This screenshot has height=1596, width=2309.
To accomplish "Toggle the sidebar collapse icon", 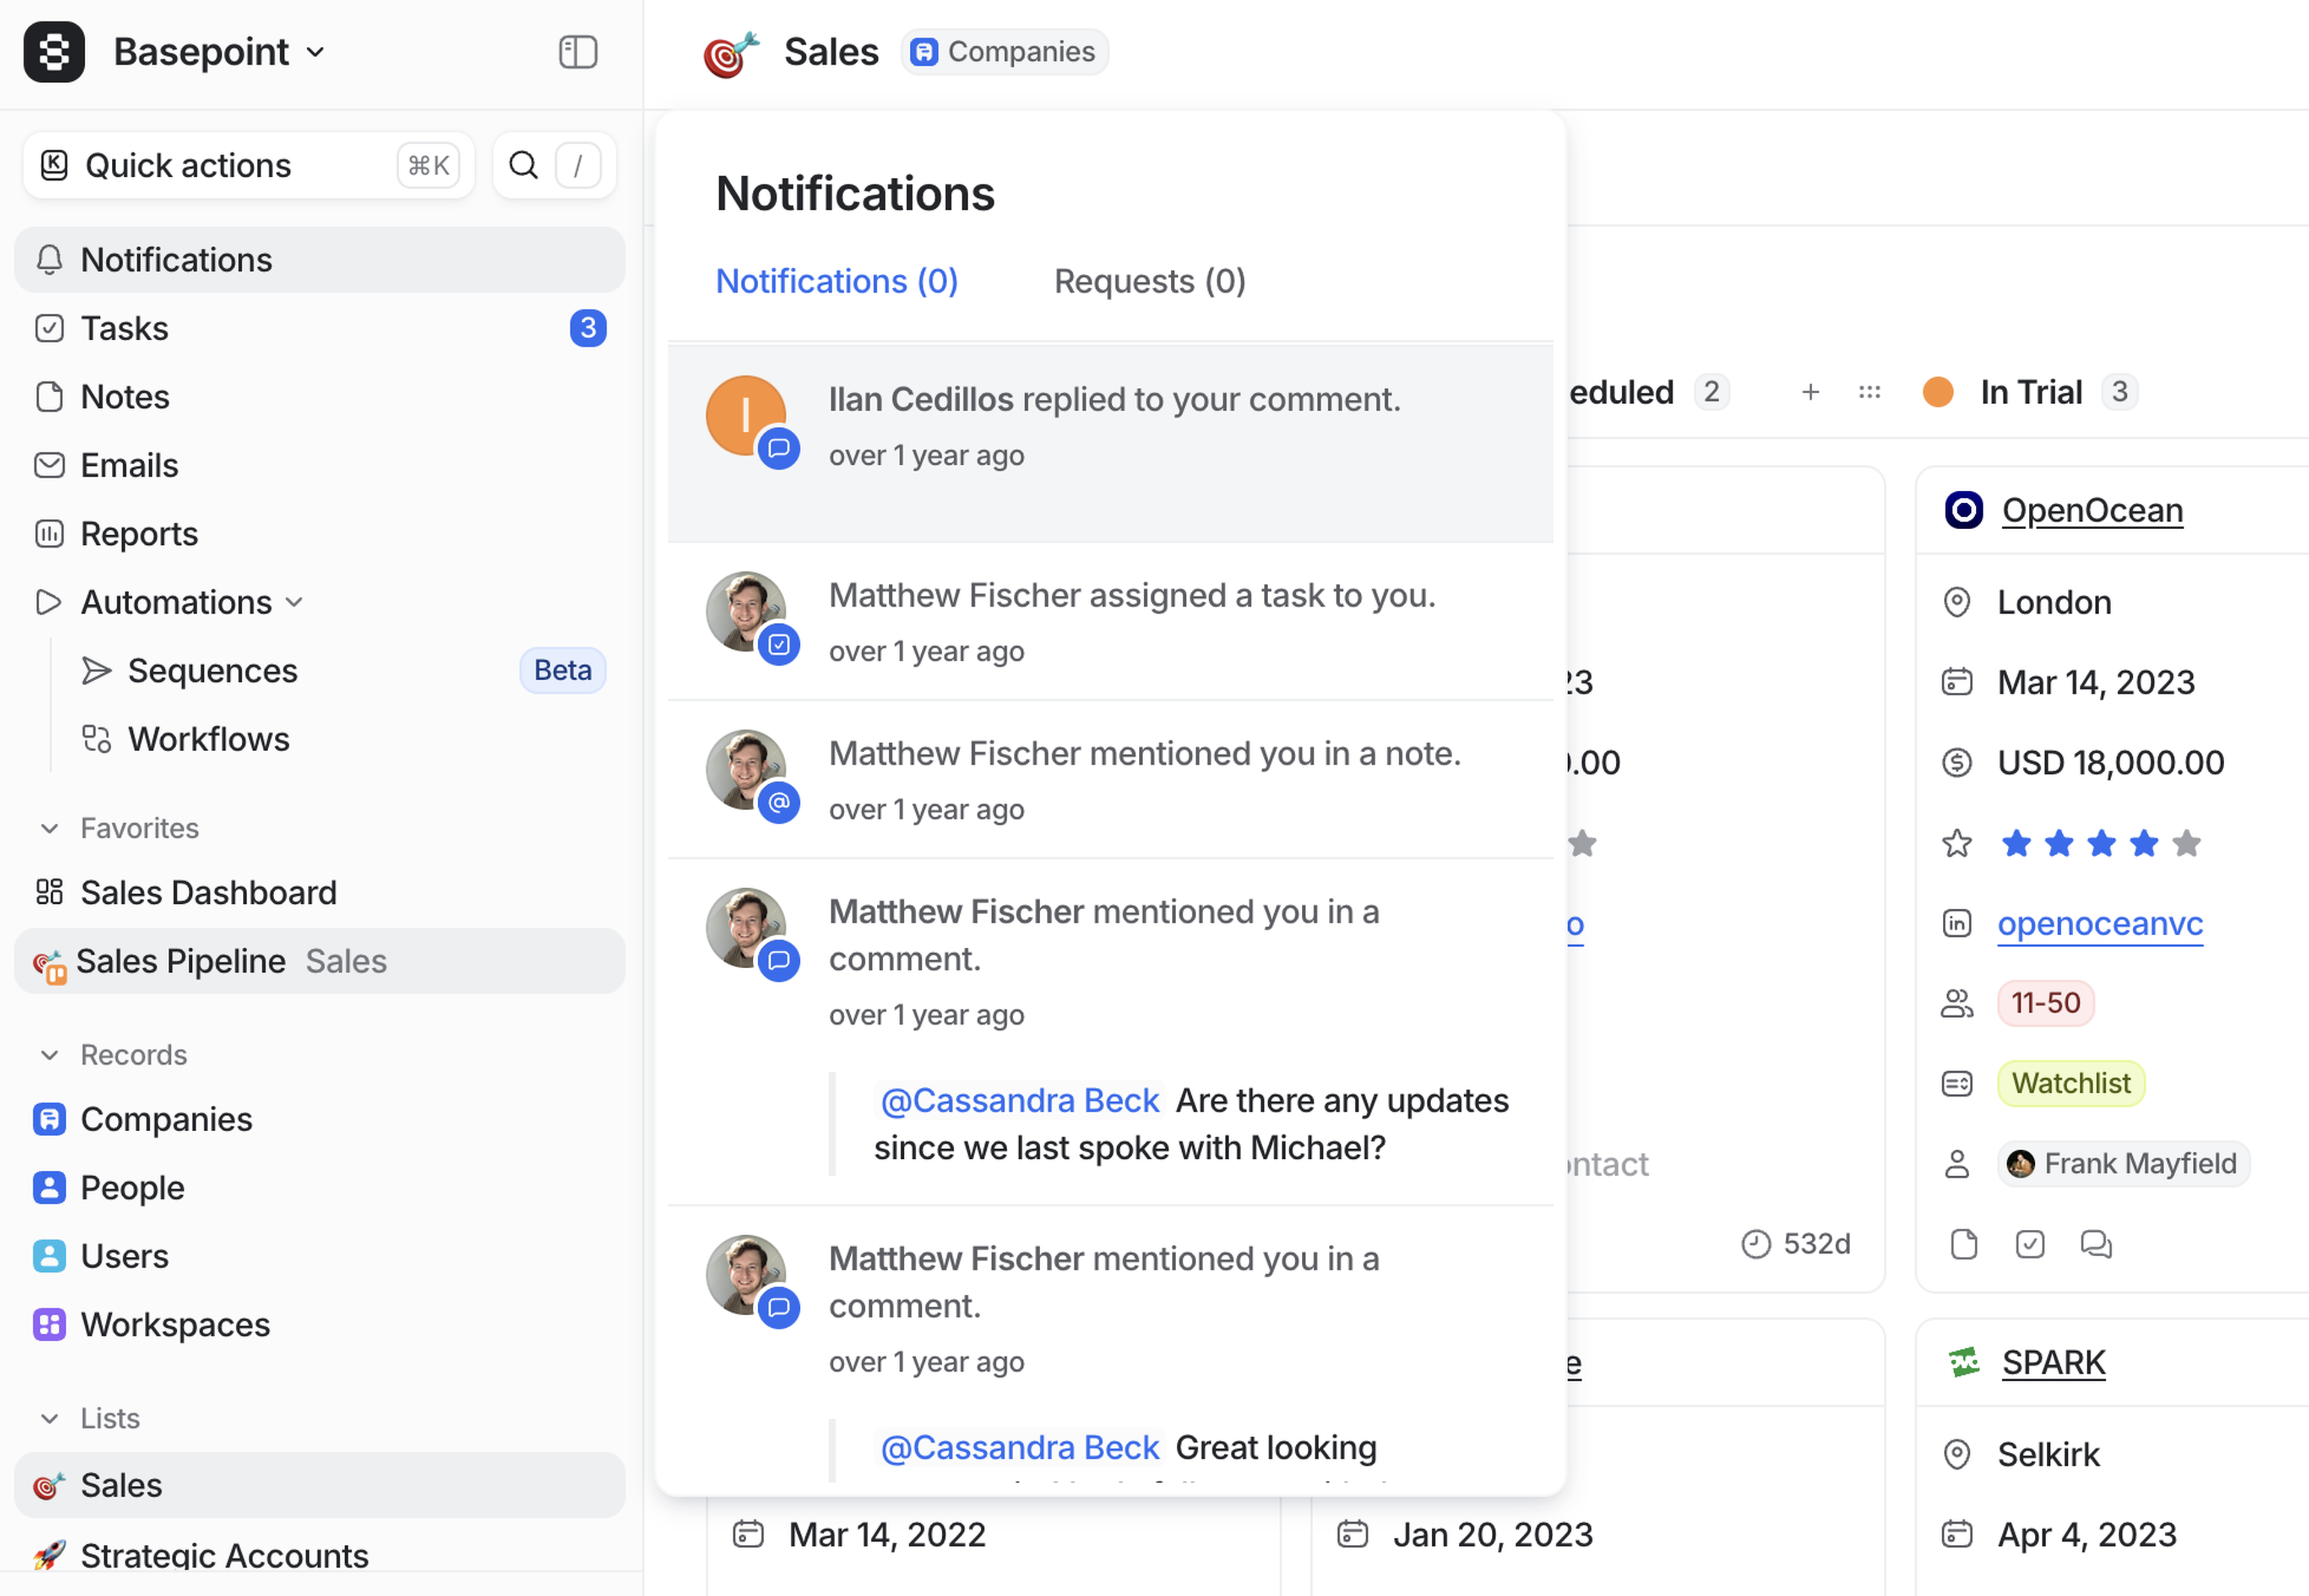I will pos(577,52).
